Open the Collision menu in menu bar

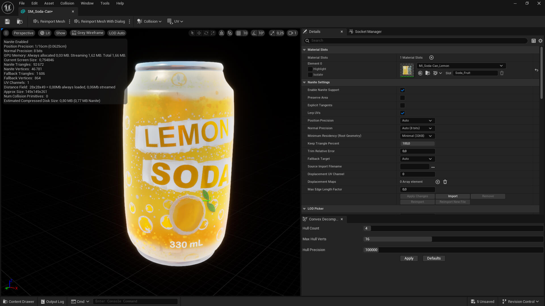click(67, 3)
